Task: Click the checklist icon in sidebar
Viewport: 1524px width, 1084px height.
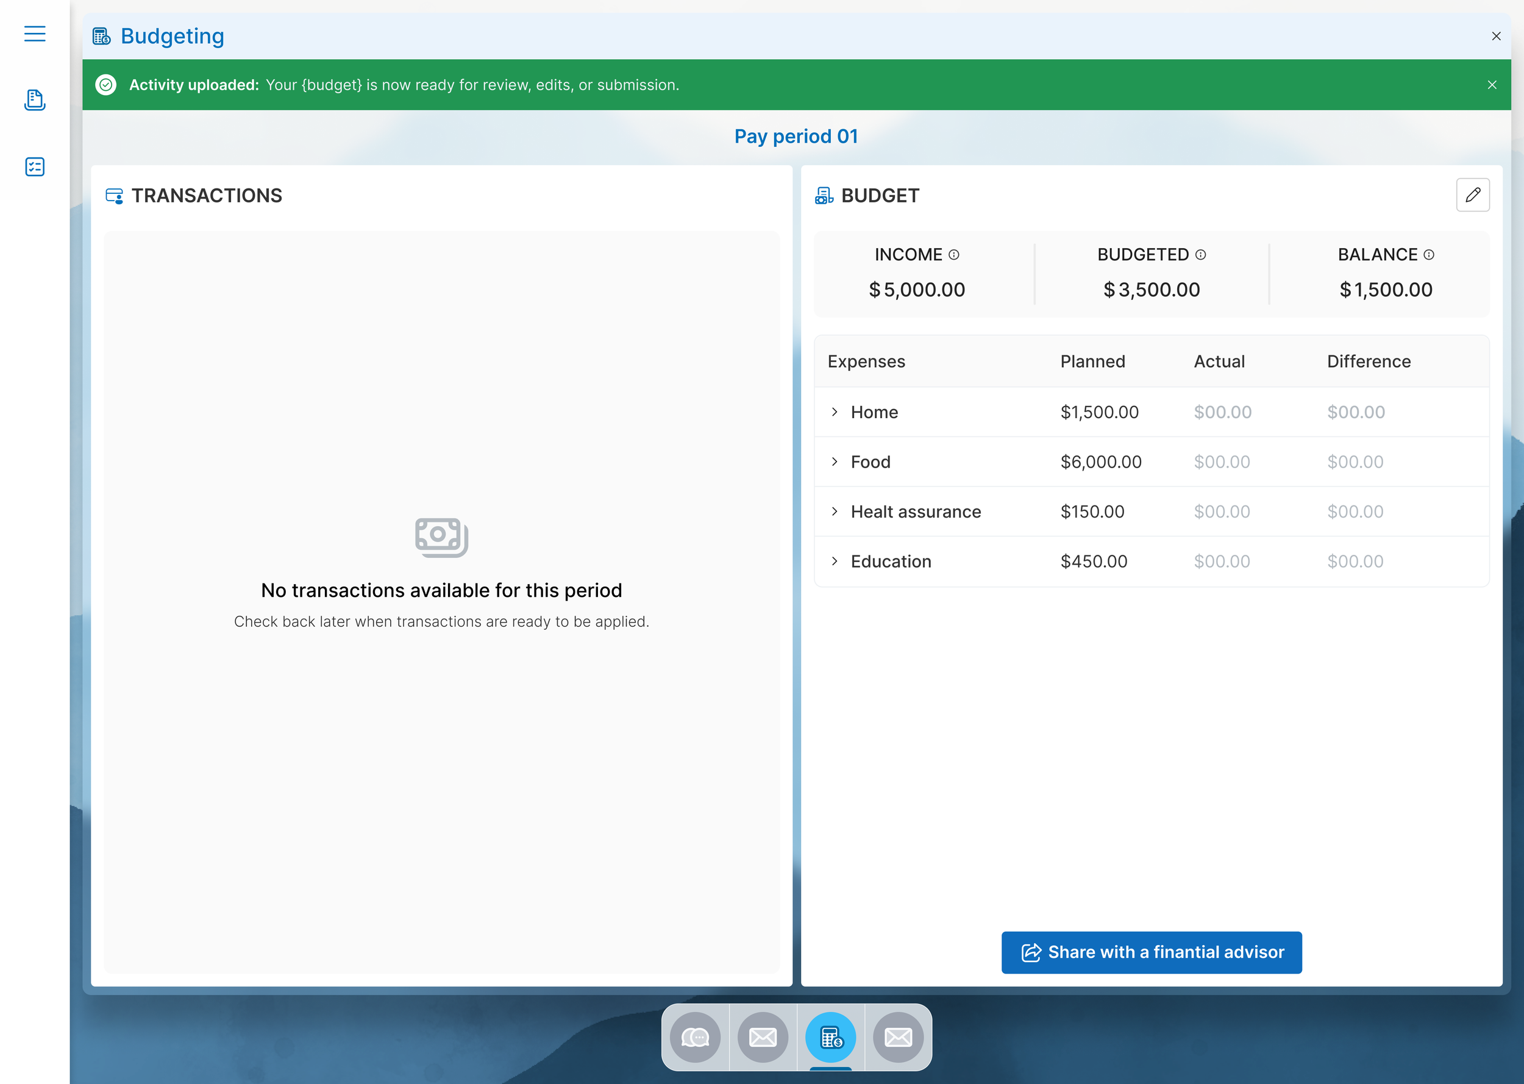Action: coord(35,167)
